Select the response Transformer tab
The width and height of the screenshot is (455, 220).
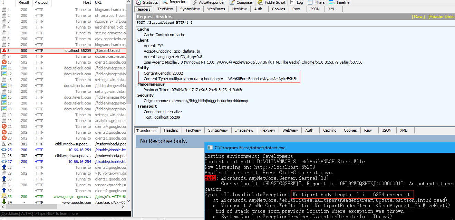(x=147, y=131)
